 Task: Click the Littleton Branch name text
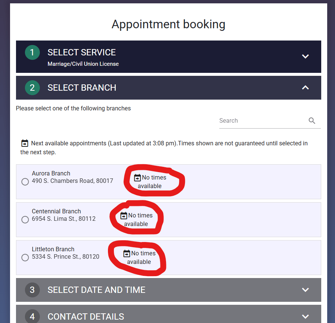(x=53, y=249)
